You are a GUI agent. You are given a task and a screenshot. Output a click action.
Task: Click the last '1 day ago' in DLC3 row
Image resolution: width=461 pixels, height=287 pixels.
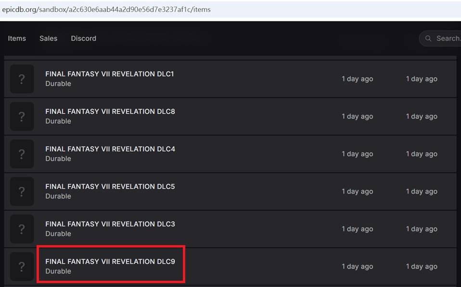tap(422, 229)
